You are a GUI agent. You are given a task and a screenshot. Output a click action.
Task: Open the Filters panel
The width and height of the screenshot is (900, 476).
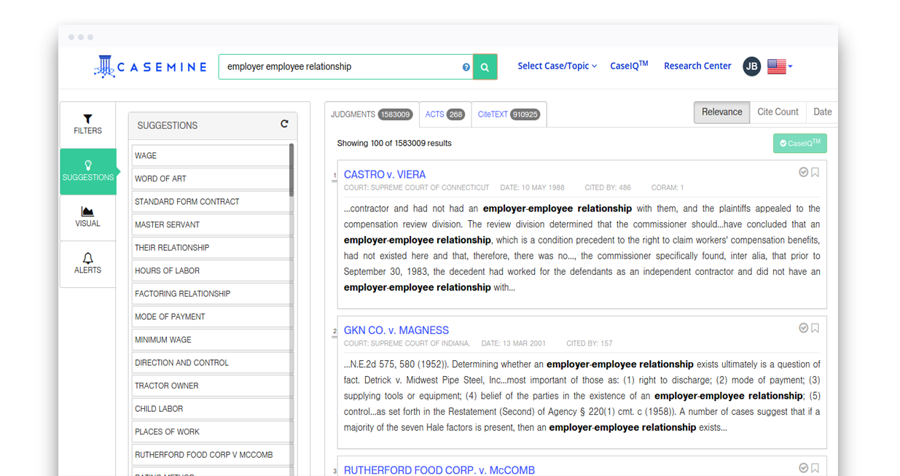click(x=87, y=125)
